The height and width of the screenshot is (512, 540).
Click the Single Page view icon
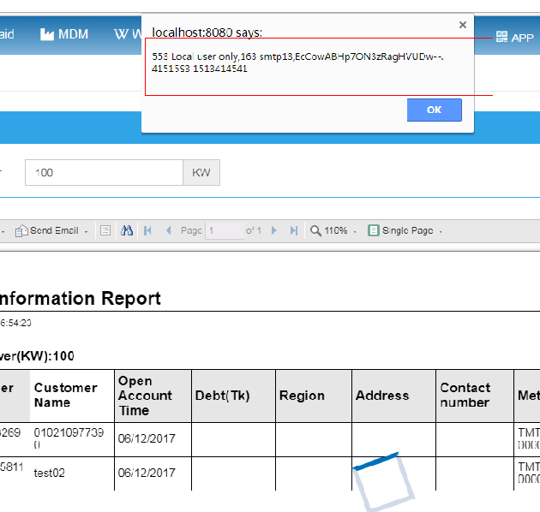374,230
